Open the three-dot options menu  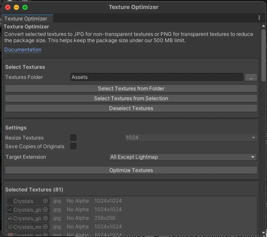coord(259,17)
